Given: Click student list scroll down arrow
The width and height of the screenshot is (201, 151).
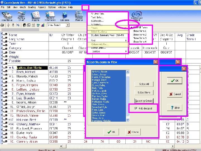Looking at the screenshot, I should (128, 120).
